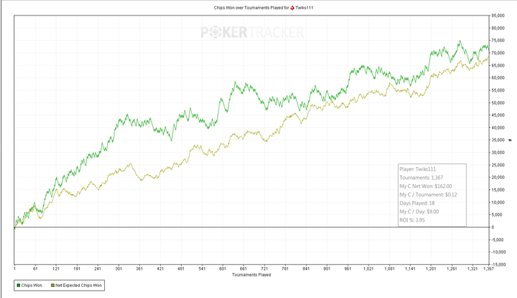Click the 0 y-axis label

point(493,227)
